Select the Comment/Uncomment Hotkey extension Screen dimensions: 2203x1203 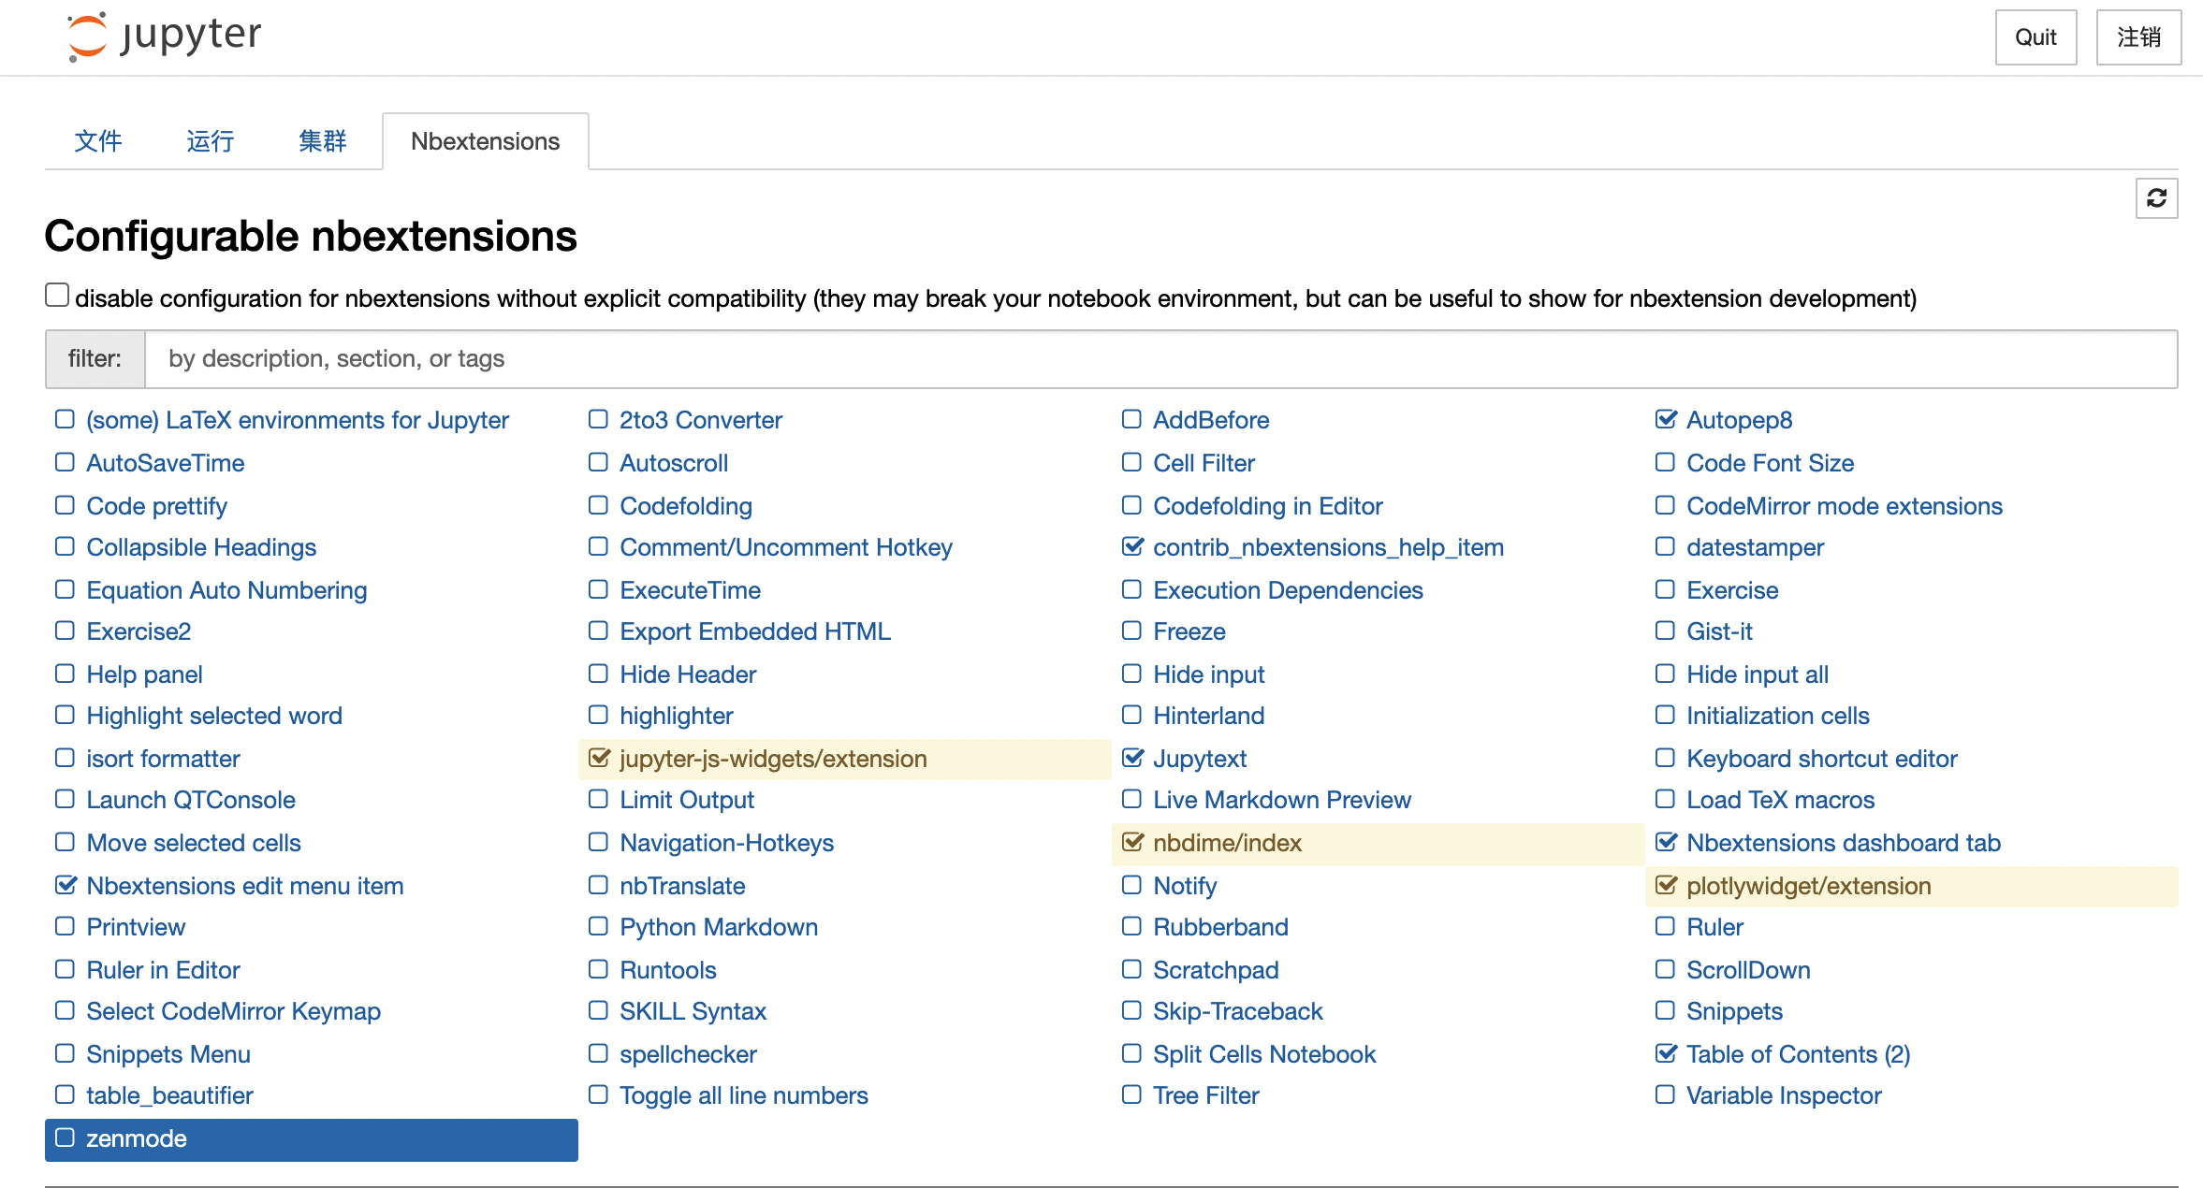pyautogui.click(x=786, y=547)
